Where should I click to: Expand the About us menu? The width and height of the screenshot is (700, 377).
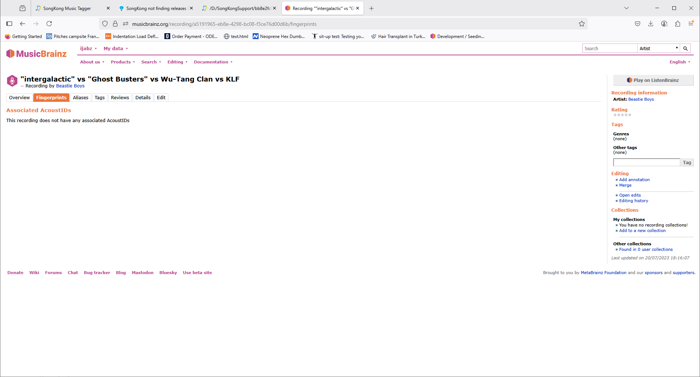point(92,62)
